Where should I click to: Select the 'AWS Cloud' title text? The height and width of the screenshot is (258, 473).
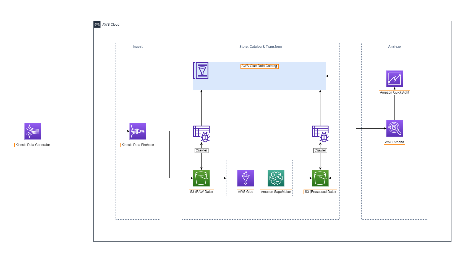point(111,25)
